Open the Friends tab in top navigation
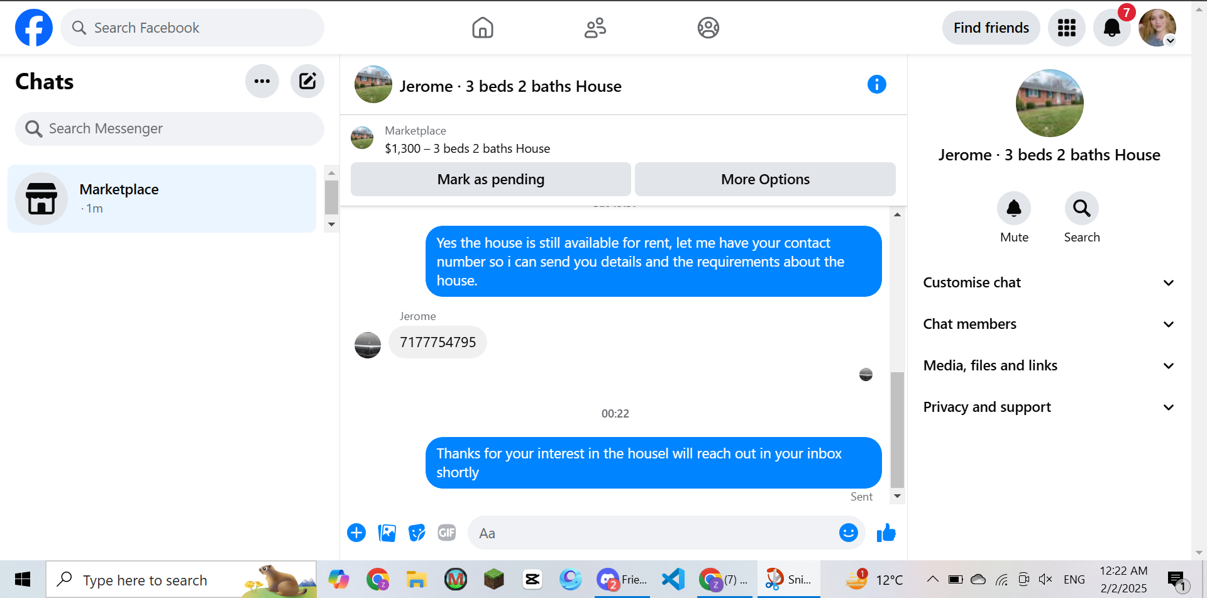 [595, 28]
